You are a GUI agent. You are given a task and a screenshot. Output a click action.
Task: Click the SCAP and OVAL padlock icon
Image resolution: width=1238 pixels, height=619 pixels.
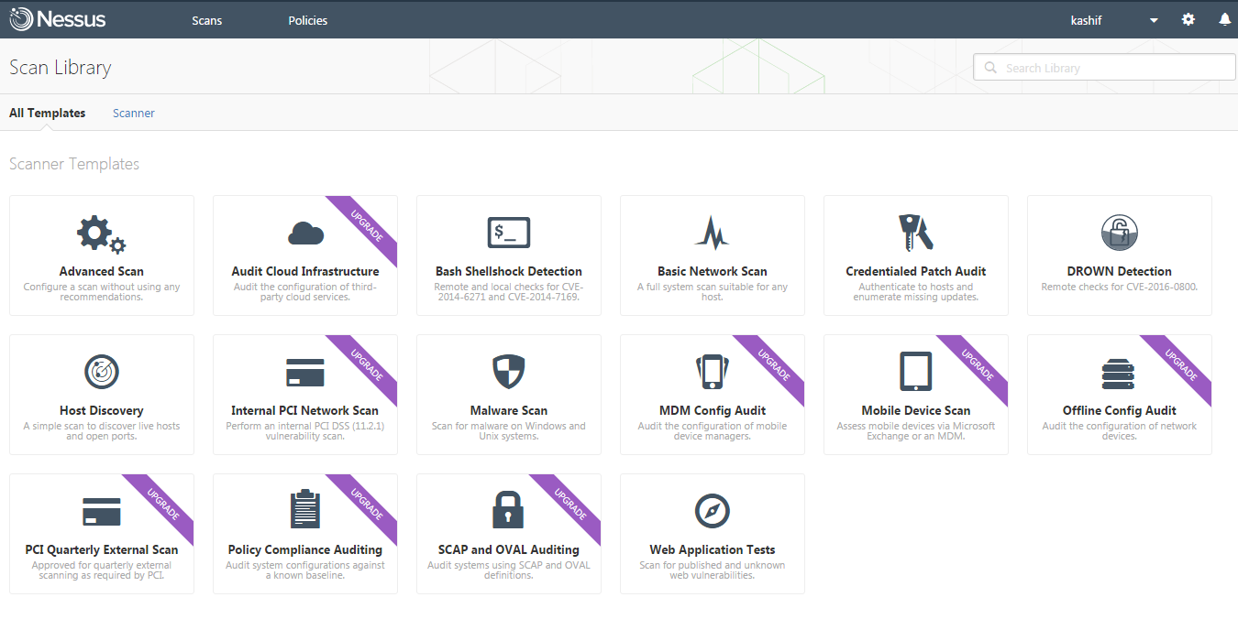(509, 510)
